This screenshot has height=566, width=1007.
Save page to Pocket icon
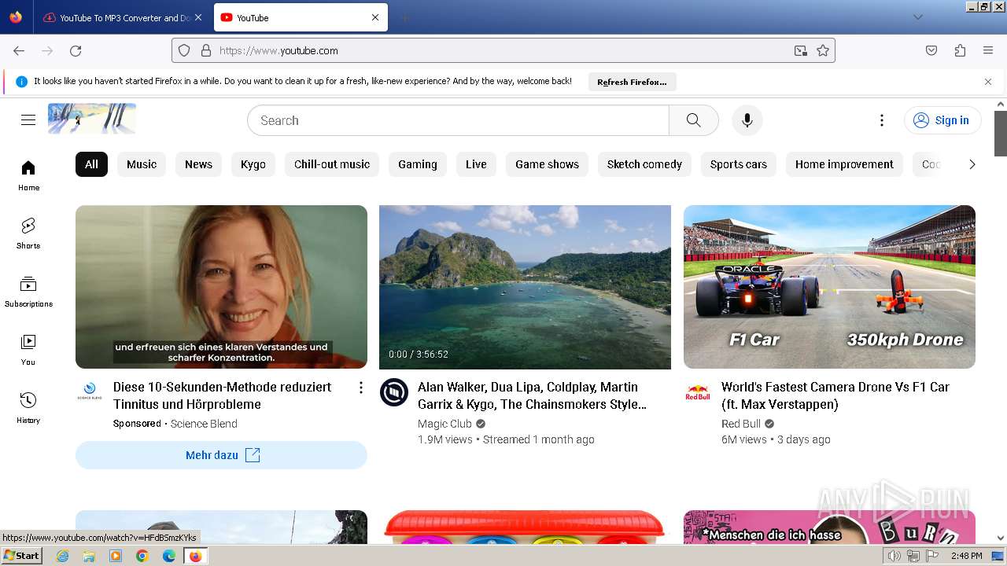pyautogui.click(x=931, y=50)
